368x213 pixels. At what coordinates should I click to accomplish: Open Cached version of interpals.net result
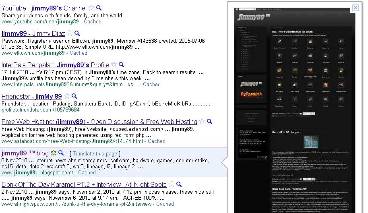point(152,85)
